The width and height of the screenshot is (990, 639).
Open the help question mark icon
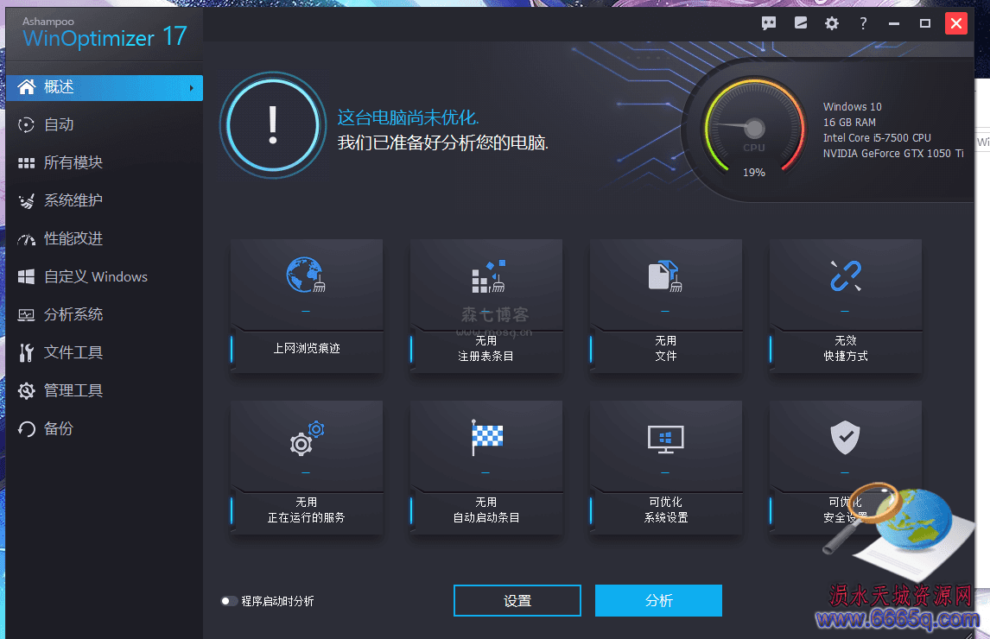click(863, 24)
